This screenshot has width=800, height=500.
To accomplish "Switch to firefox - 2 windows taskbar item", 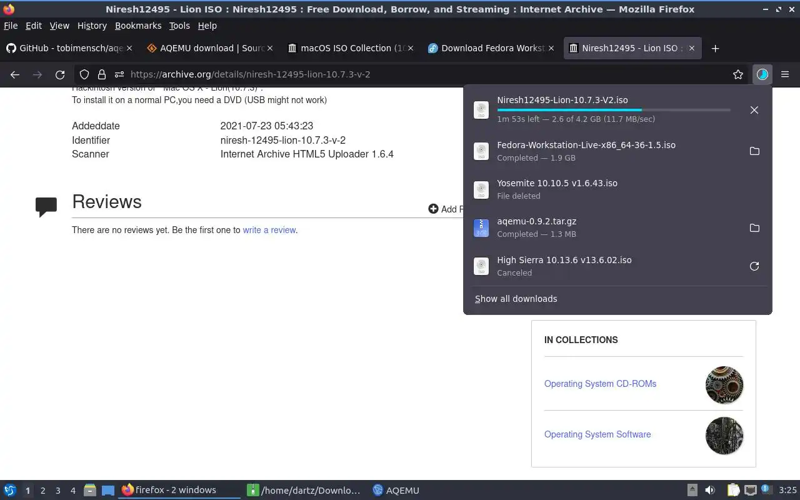I will tap(180, 491).
